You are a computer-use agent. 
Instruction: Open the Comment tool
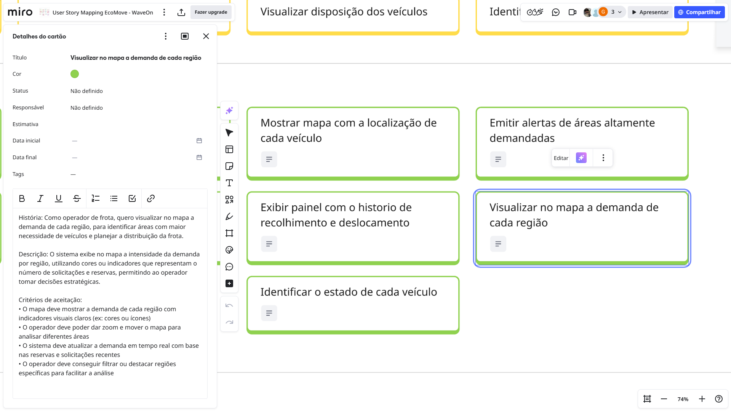click(229, 267)
